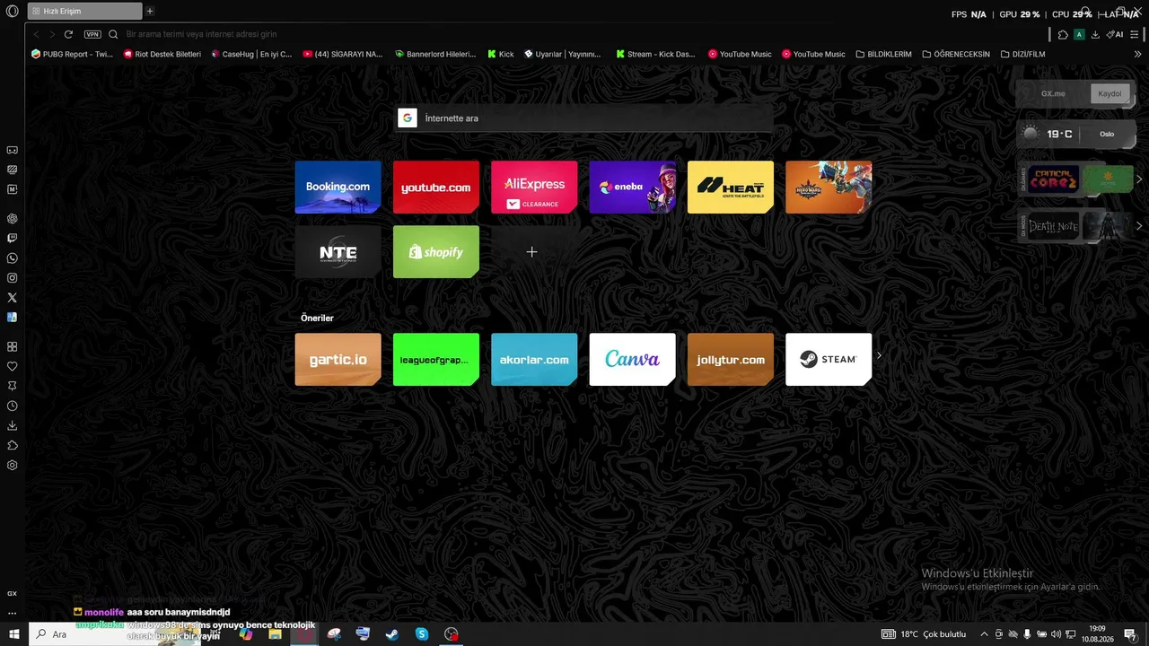Show hidden system tray icons
The image size is (1149, 646).
[x=984, y=634]
